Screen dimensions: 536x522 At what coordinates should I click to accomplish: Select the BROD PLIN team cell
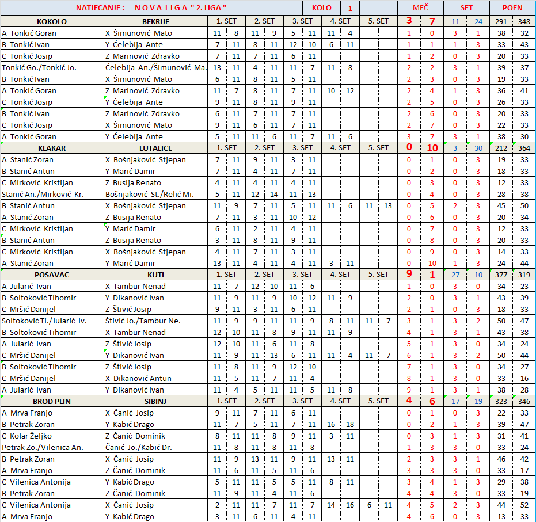tap(52, 401)
